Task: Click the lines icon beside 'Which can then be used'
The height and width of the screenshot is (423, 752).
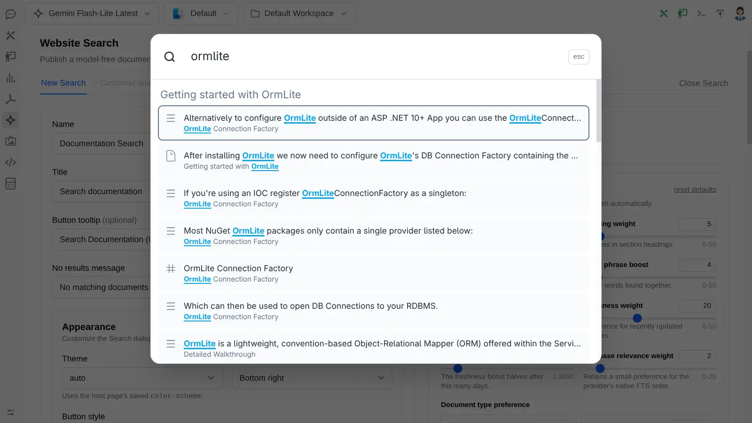Action: pyautogui.click(x=171, y=306)
